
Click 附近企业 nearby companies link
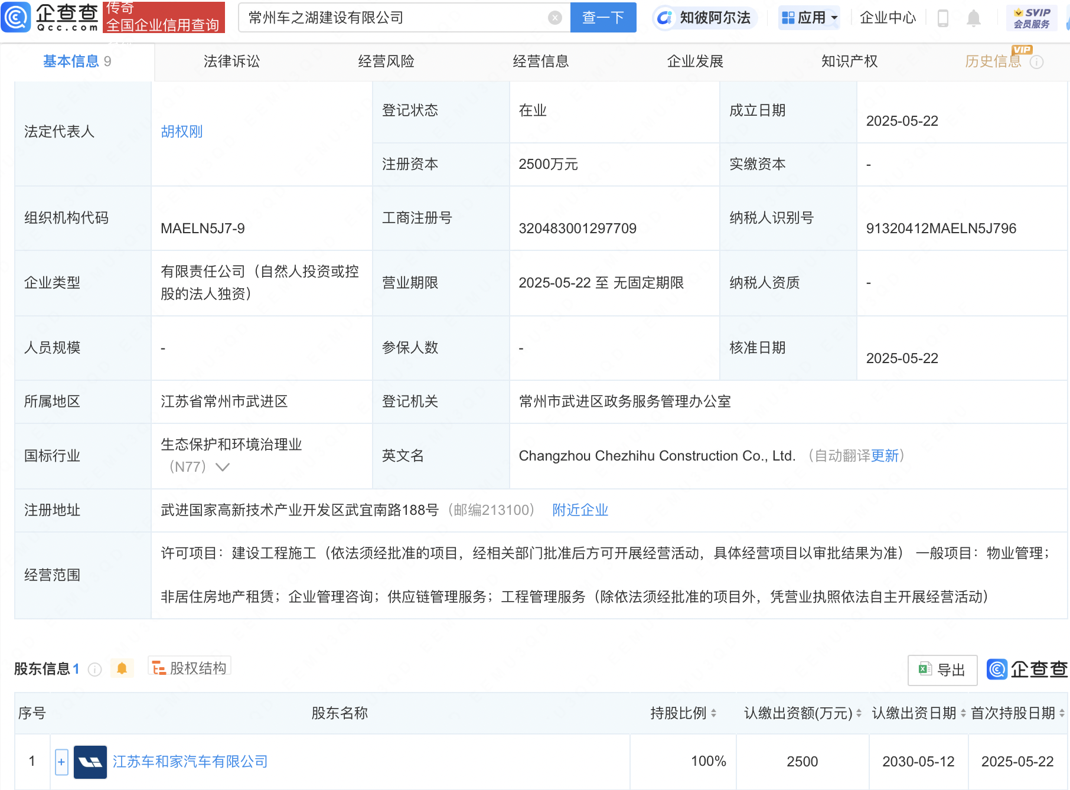tap(580, 510)
